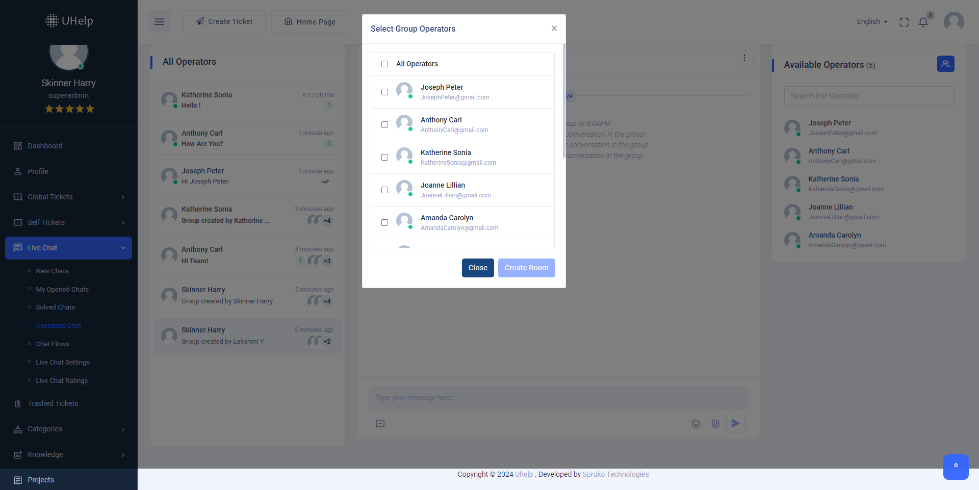Check the All Operators checkbox

[384, 64]
